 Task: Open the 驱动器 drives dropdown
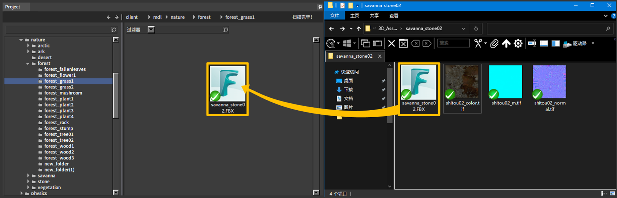tap(593, 43)
